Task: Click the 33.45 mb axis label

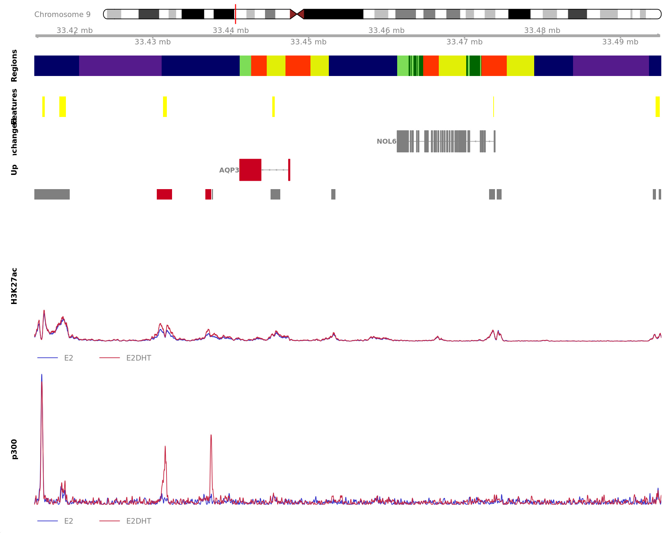Action: pyautogui.click(x=308, y=42)
